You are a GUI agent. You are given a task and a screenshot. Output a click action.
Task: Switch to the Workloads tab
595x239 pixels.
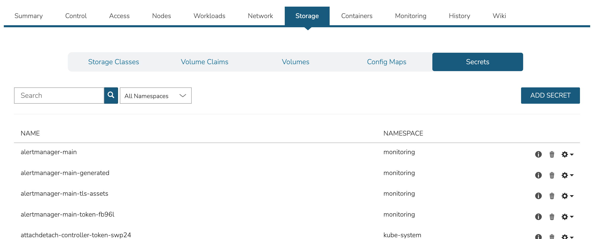click(x=209, y=16)
